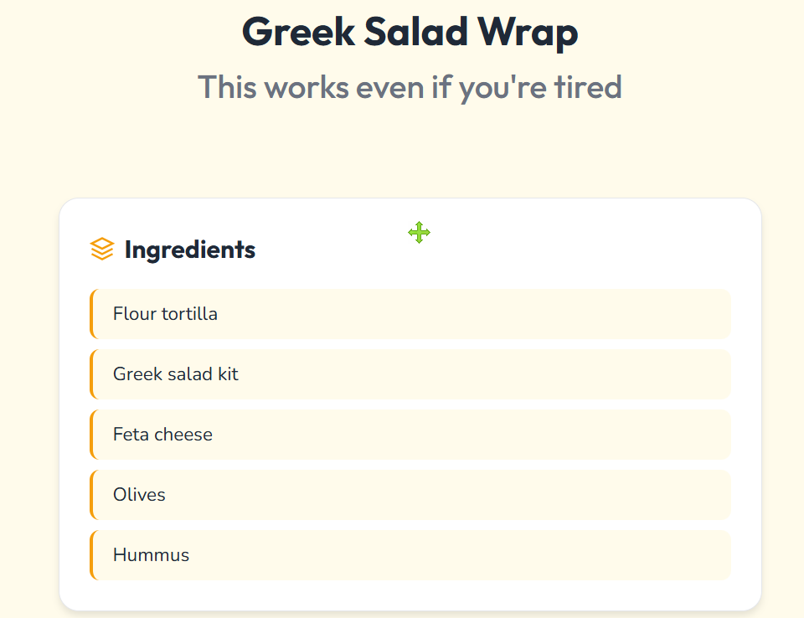This screenshot has height=618, width=804.
Task: Click inside the Hummus list entry text
Action: pos(151,554)
